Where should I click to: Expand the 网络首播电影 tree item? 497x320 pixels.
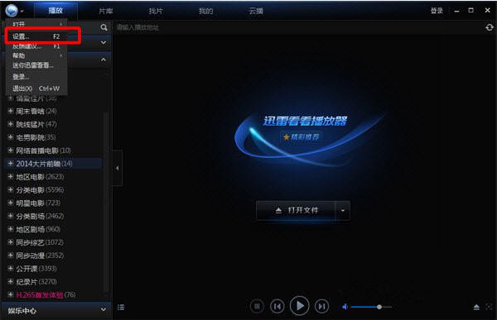point(10,150)
